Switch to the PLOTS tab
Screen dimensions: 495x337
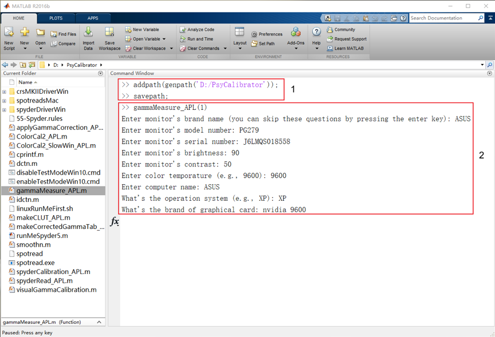(56, 18)
